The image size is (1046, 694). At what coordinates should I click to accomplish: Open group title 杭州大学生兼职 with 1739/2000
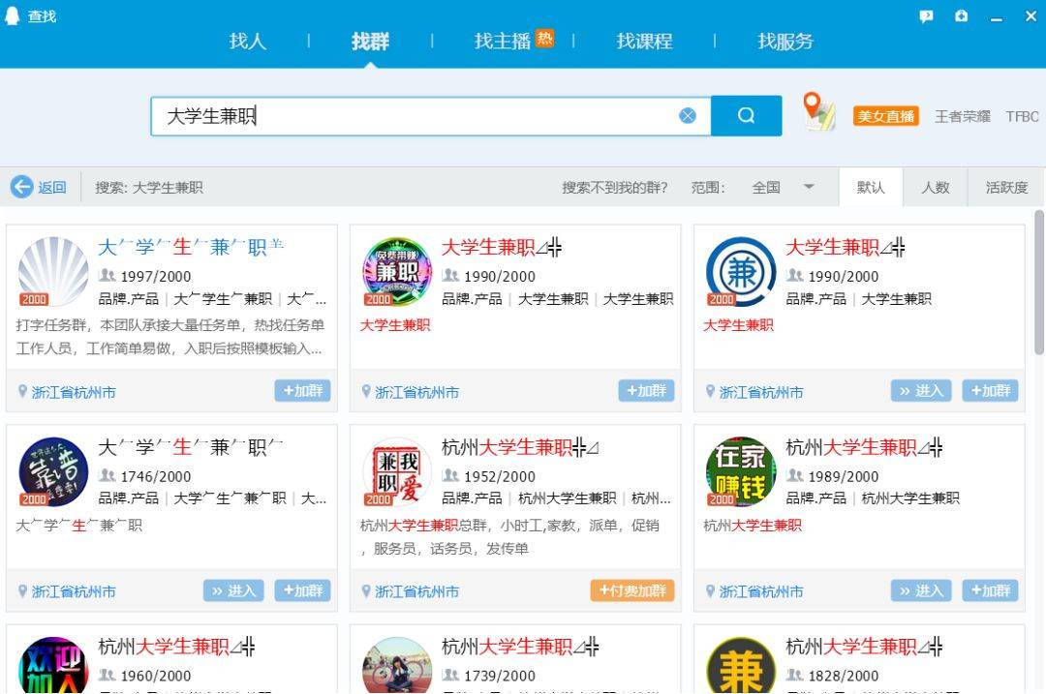pos(520,646)
